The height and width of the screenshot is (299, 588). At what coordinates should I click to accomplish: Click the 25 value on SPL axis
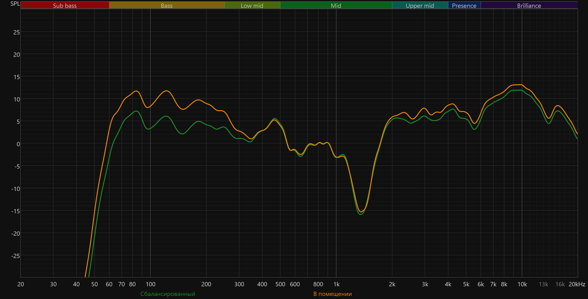point(16,32)
